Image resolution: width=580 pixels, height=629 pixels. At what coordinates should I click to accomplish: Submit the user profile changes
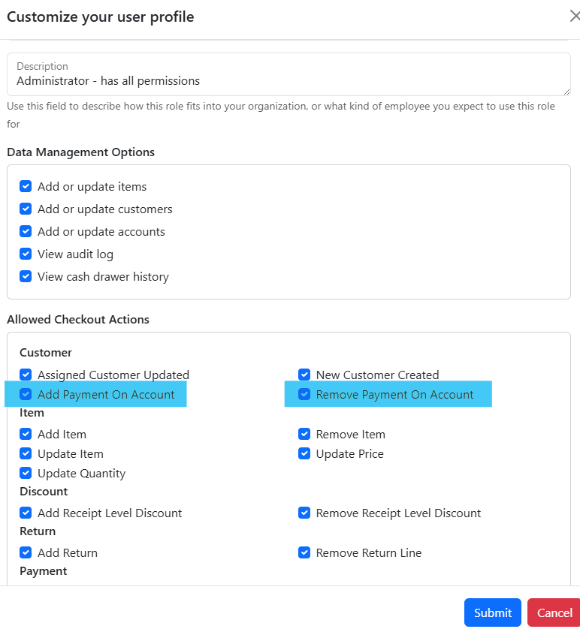click(492, 612)
